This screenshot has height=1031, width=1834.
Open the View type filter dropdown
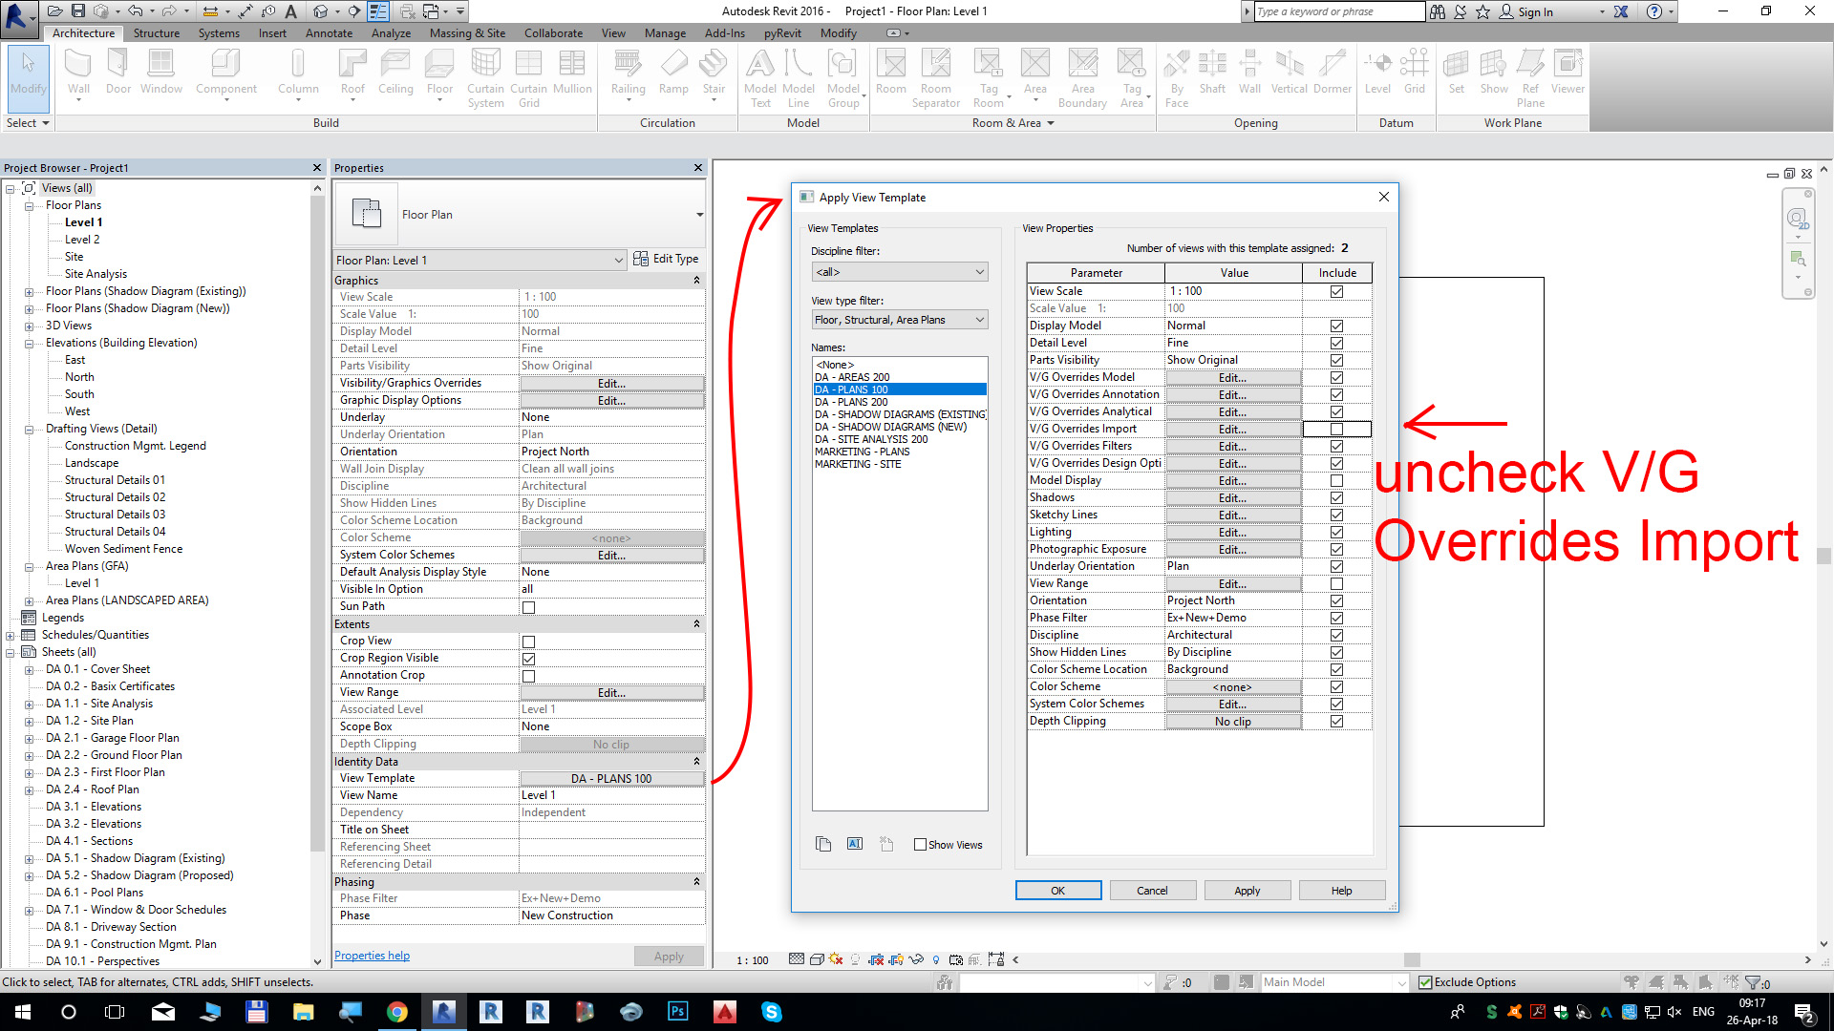(899, 320)
